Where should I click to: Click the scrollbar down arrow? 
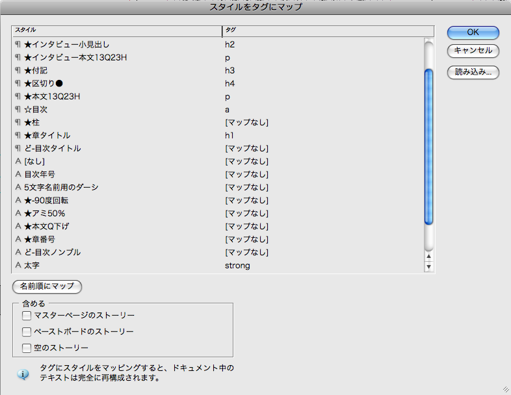[x=429, y=267]
